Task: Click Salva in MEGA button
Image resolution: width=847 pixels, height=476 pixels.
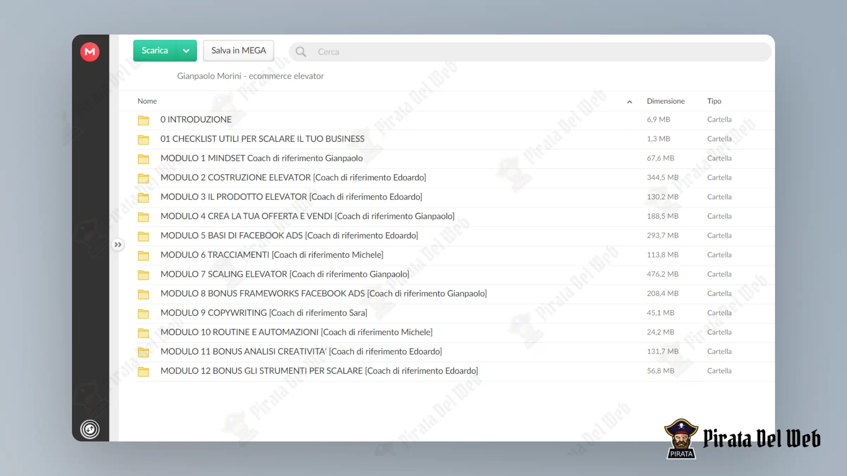Action: 239,51
